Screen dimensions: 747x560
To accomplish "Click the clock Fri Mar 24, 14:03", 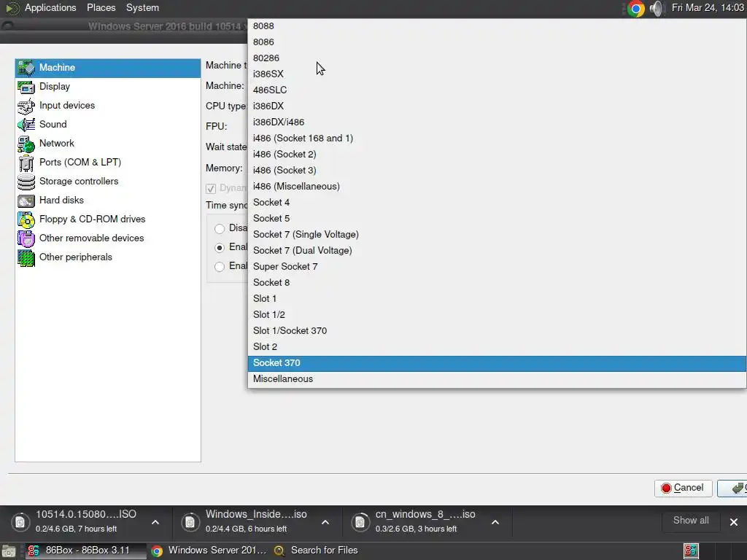I will [x=708, y=8].
